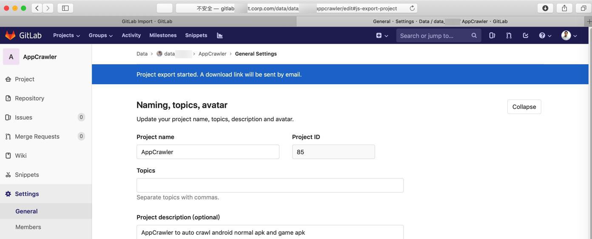Click the Wiki book icon in sidebar
Image resolution: width=592 pixels, height=239 pixels.
[x=8, y=156]
